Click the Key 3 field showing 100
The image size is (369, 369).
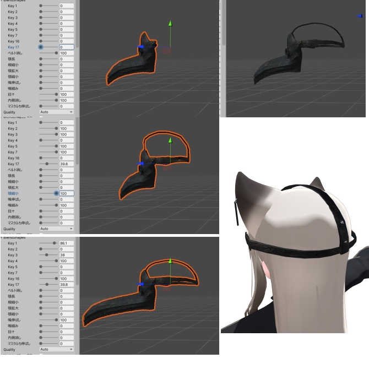coord(67,134)
